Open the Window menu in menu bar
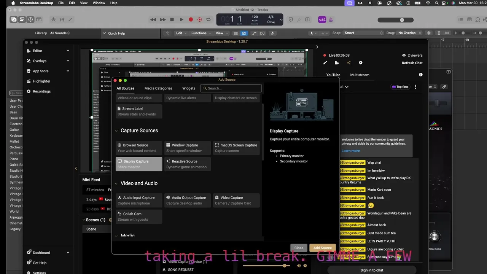The image size is (487, 274). [x=99, y=3]
